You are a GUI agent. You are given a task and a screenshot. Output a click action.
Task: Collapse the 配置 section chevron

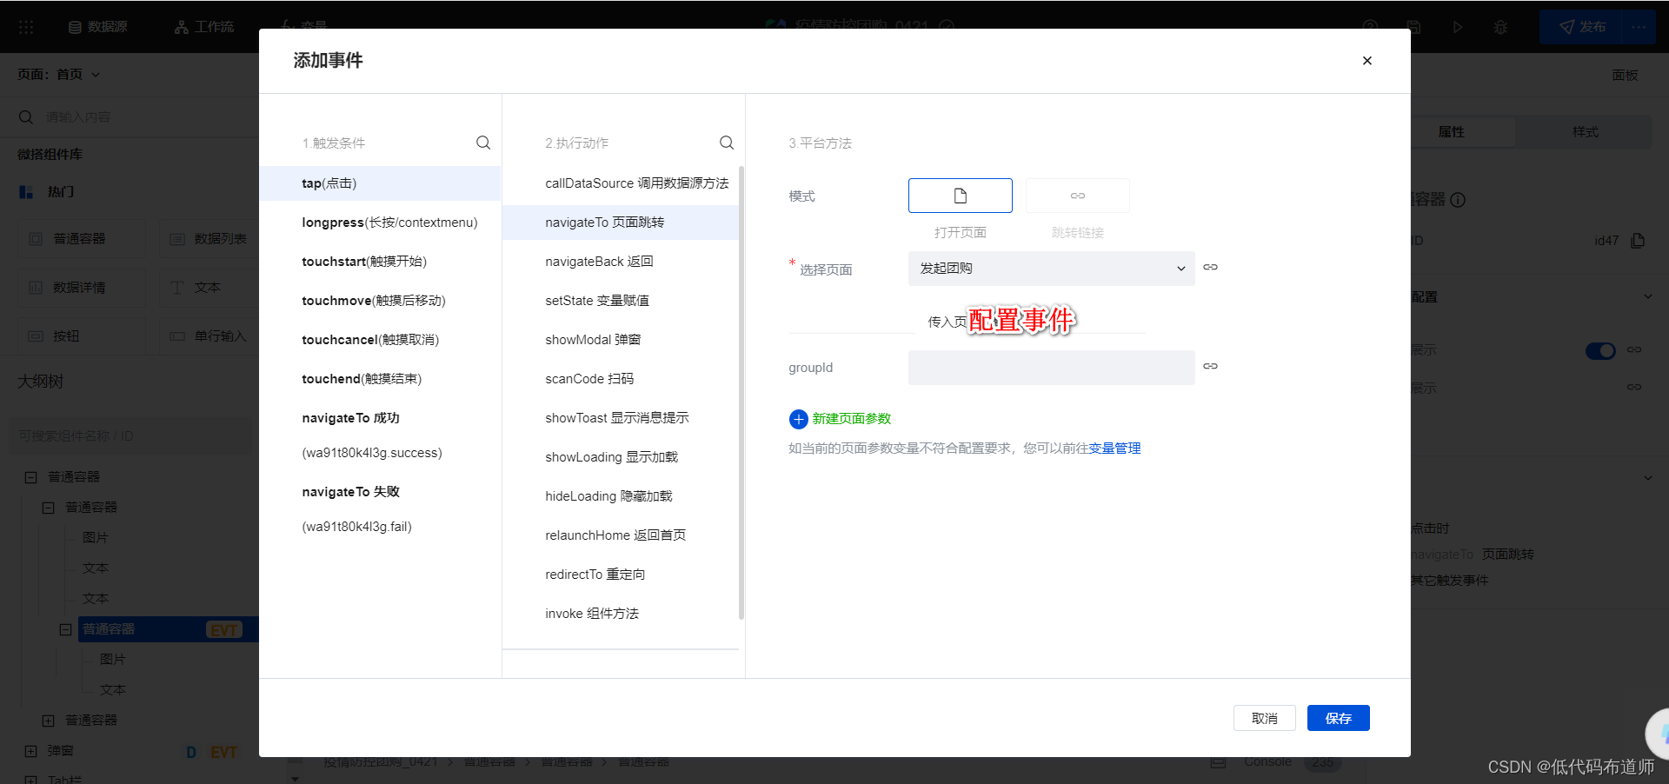[x=1647, y=296]
